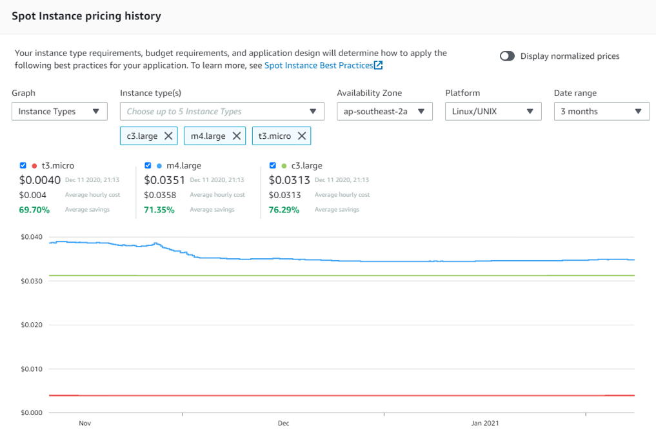Viewport: 656px width, 448px height.
Task: Click the red t3.micro price line
Action: (x=342, y=395)
